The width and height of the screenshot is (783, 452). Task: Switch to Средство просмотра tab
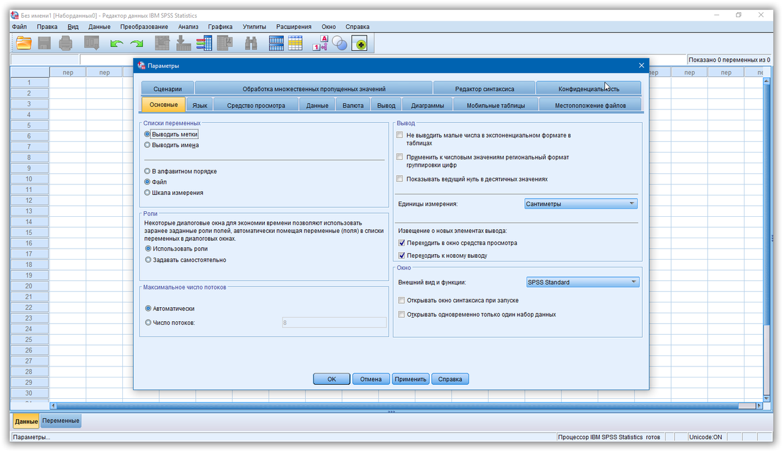[x=256, y=105]
